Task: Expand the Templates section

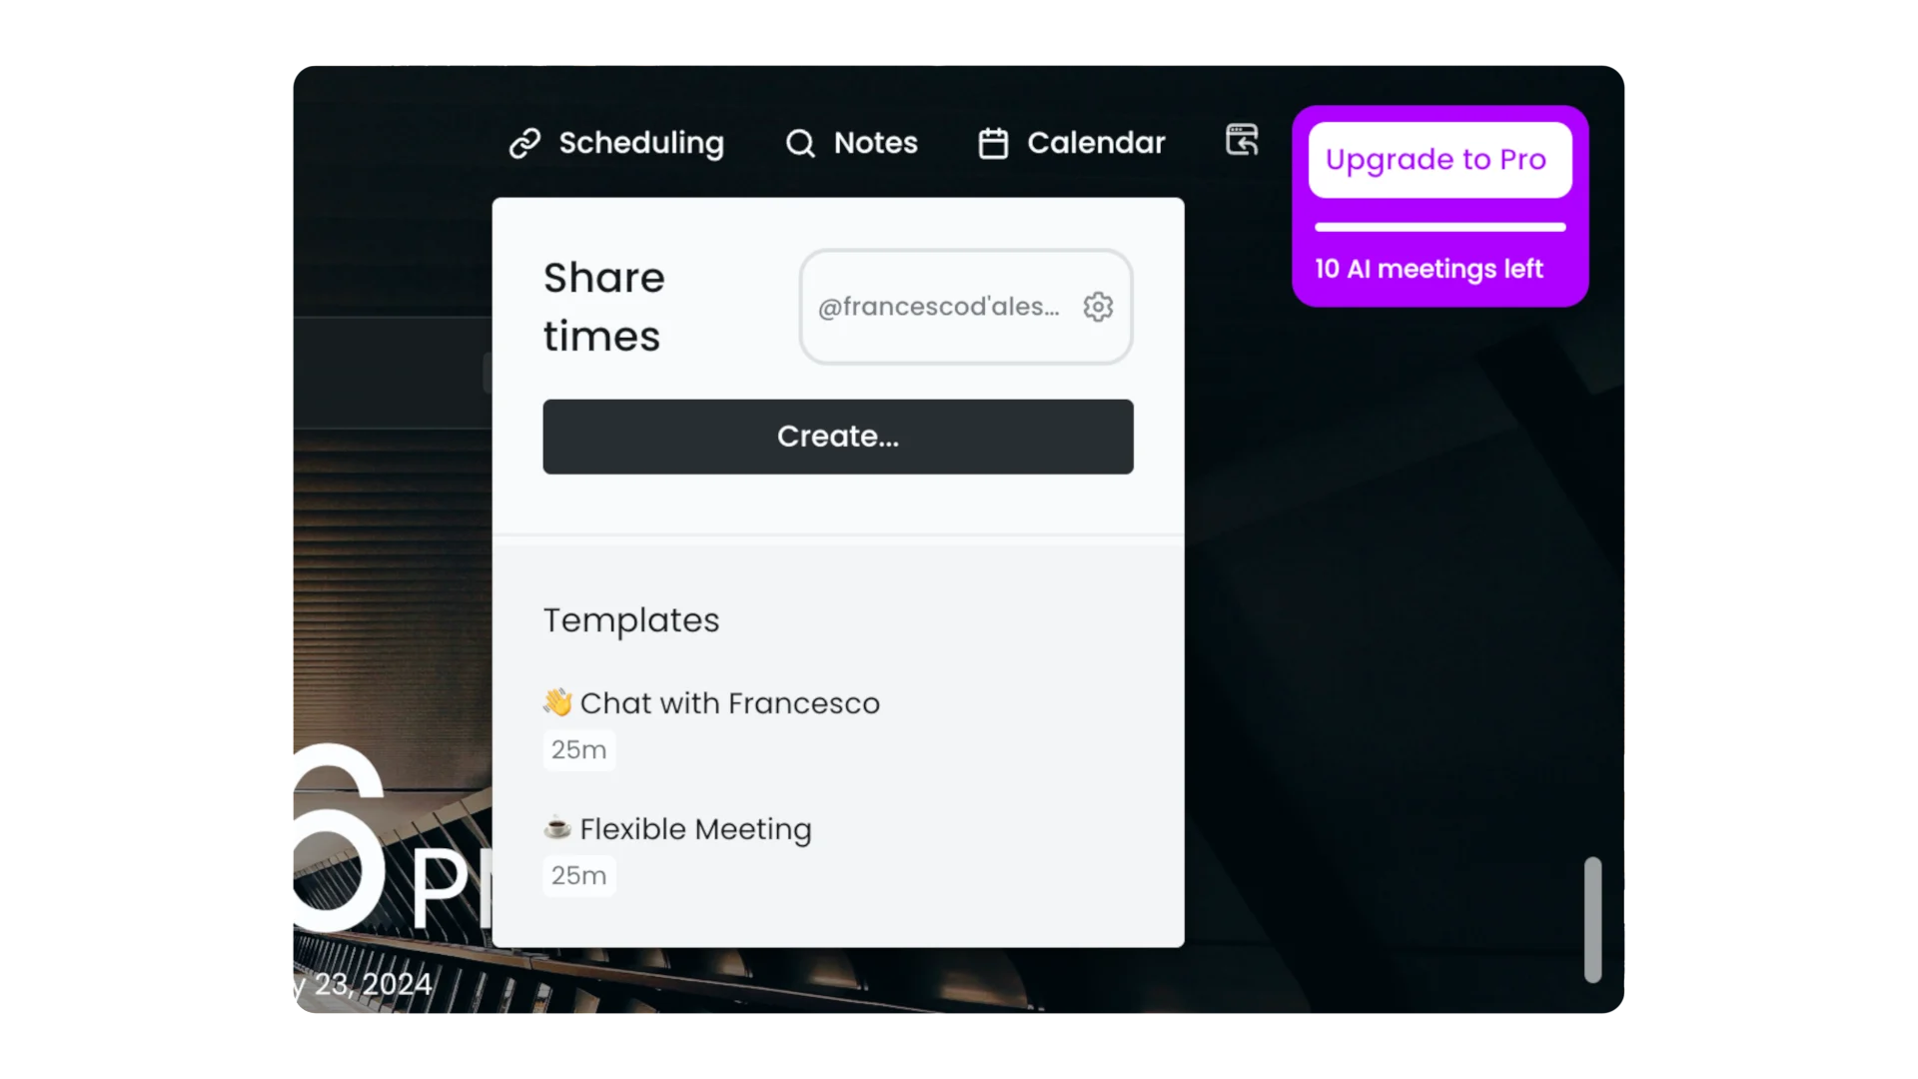Action: click(x=631, y=619)
